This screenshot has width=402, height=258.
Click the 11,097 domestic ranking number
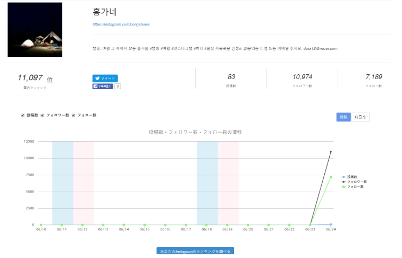30,78
